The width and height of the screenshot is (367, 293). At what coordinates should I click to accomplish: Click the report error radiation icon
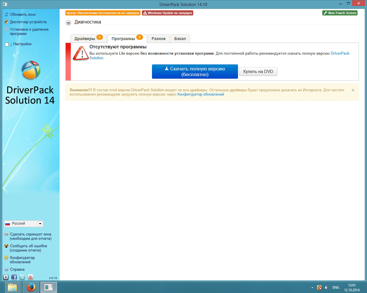(6, 246)
